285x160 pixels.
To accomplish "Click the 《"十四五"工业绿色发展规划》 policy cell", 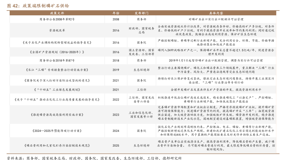I will click(x=57, y=90).
